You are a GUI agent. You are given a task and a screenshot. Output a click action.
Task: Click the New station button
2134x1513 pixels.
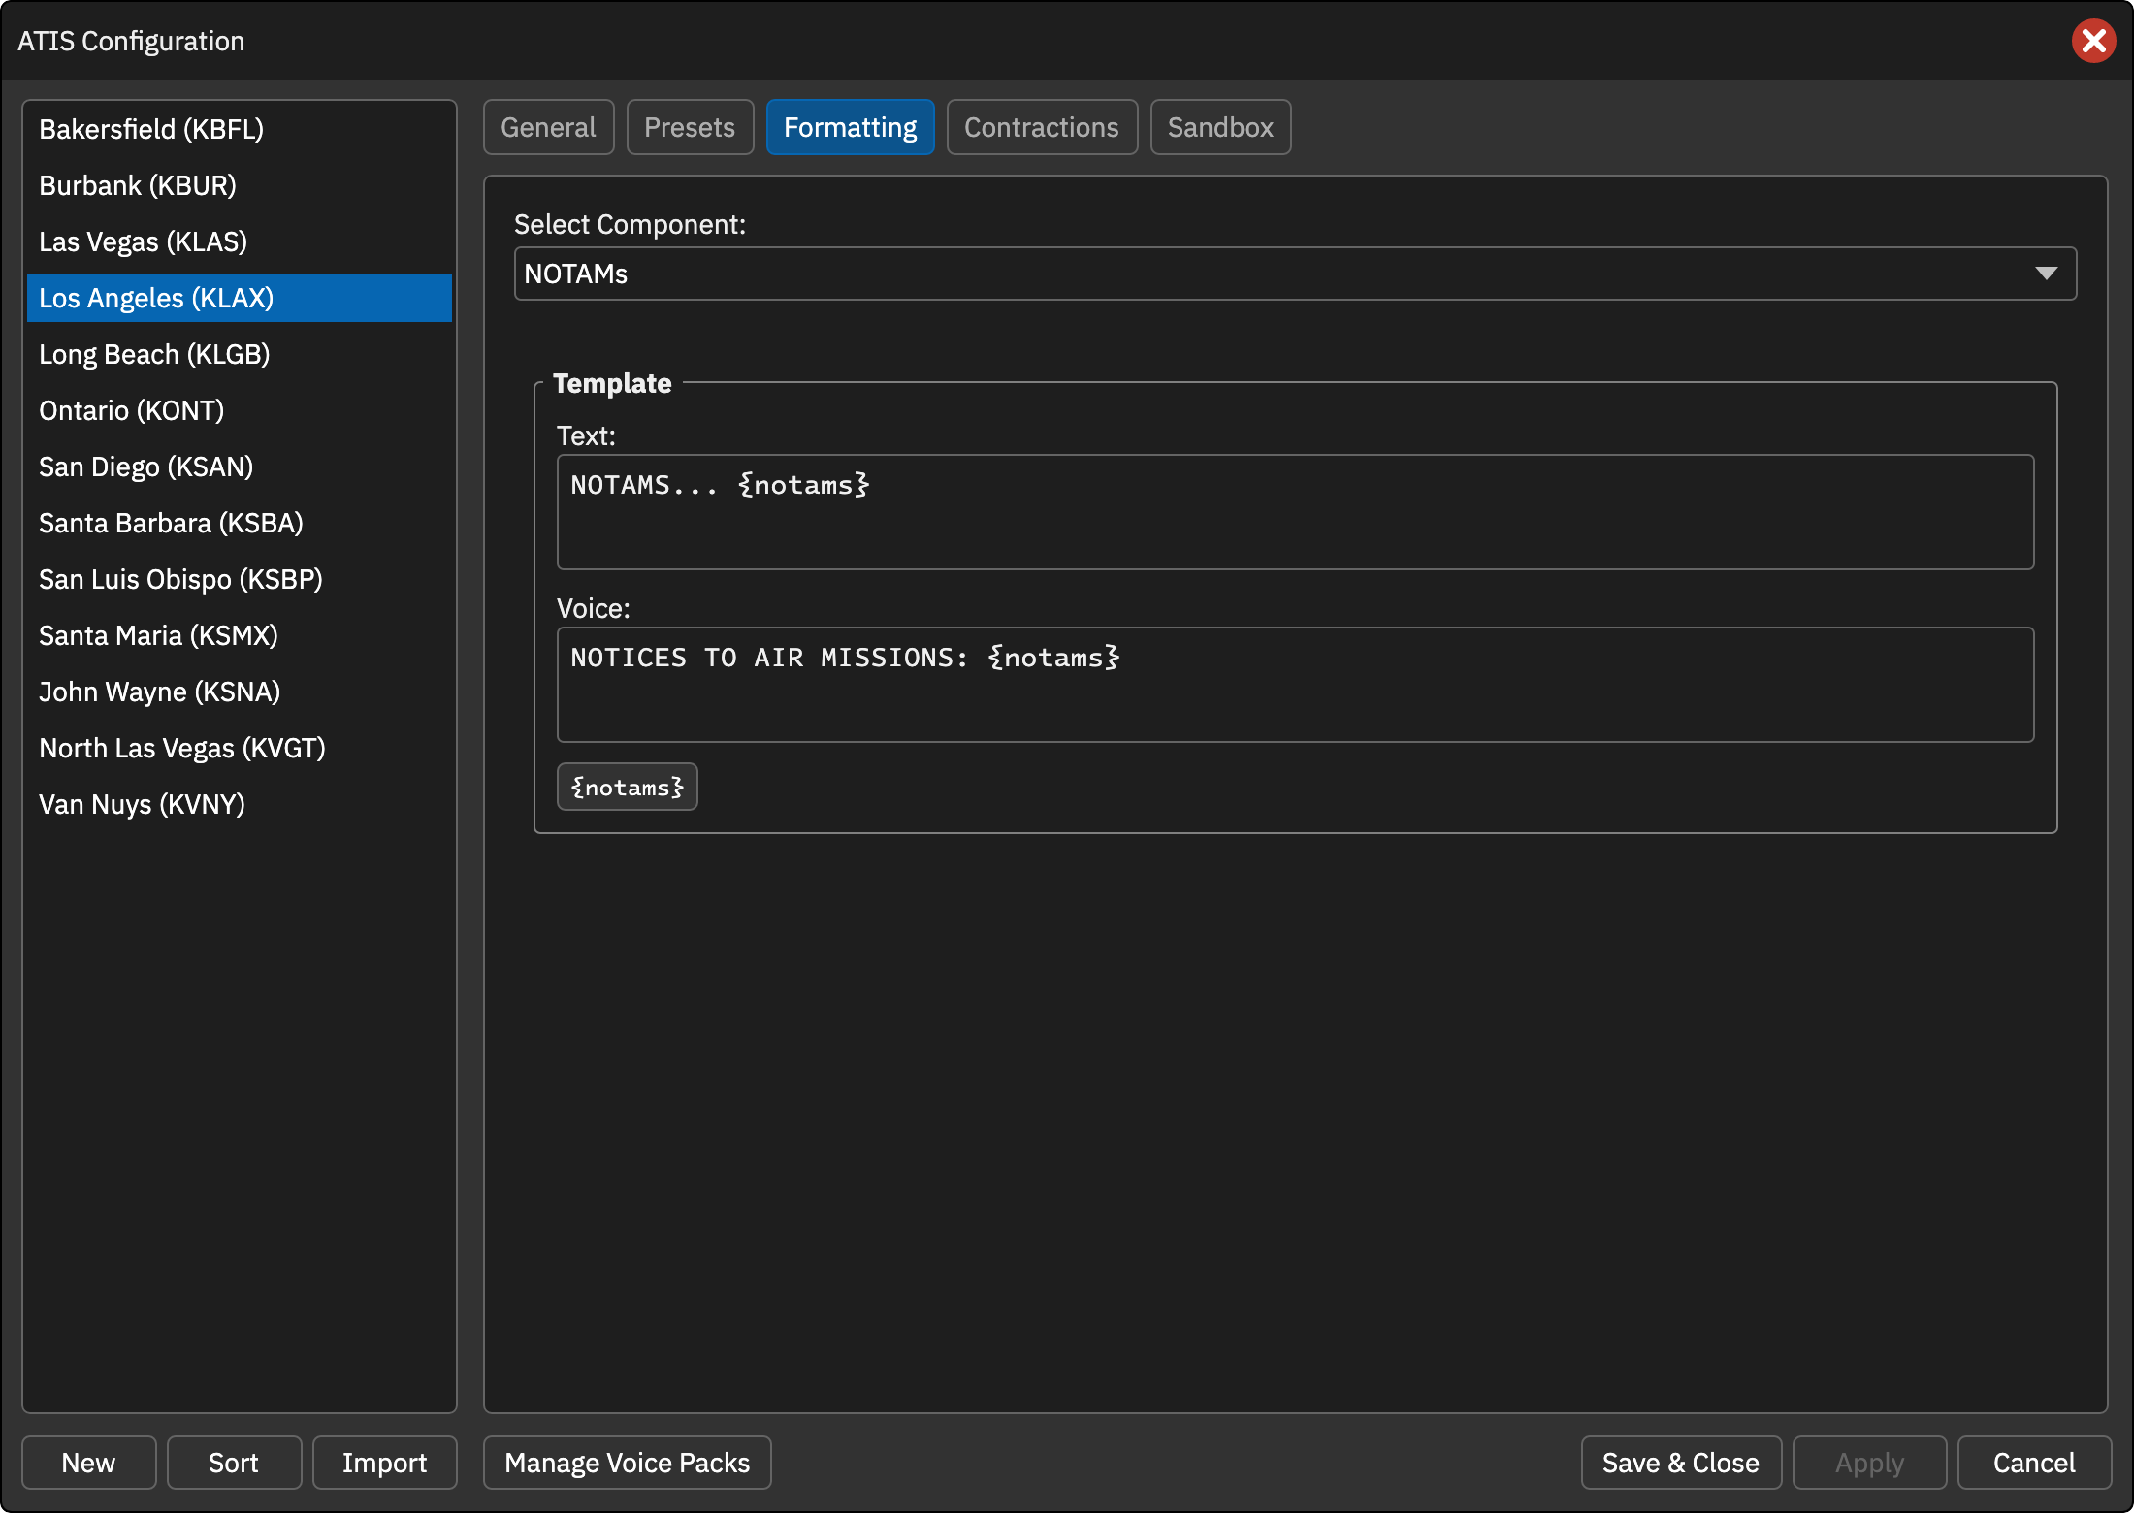click(x=88, y=1463)
